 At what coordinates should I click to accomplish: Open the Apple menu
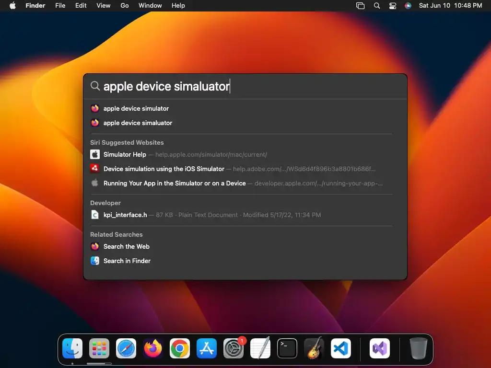[12, 6]
